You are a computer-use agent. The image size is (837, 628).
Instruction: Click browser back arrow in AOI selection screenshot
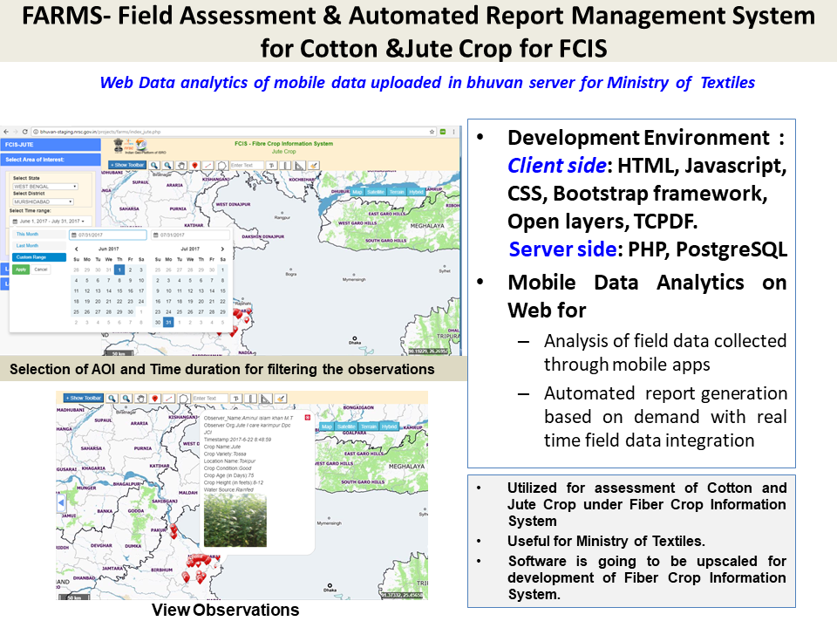pyautogui.click(x=6, y=132)
